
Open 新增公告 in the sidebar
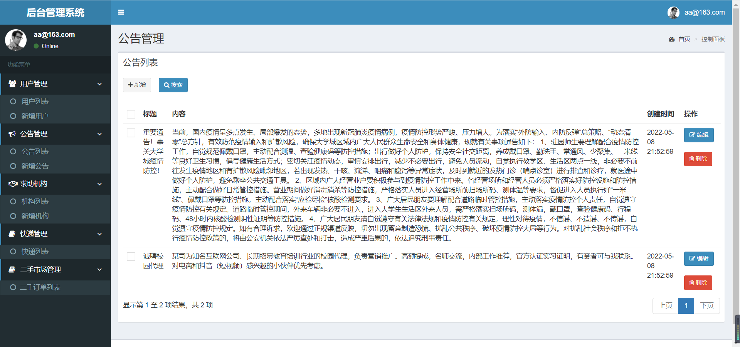(55, 166)
